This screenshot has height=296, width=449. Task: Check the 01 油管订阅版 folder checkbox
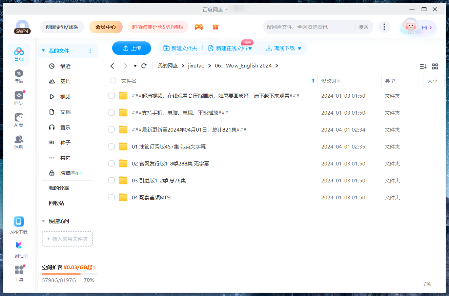click(111, 146)
